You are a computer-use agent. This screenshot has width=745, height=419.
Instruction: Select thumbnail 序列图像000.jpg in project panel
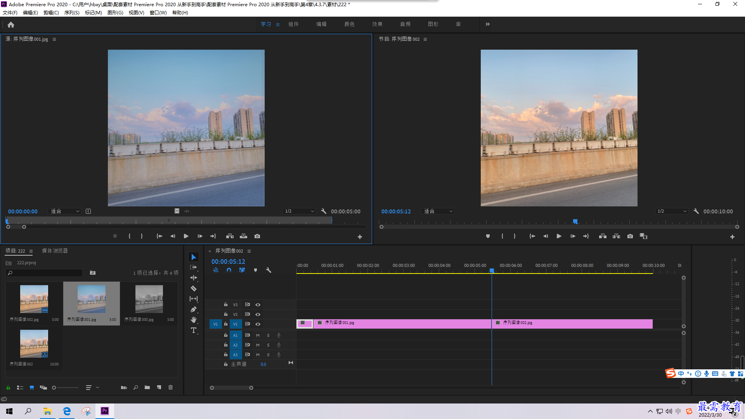tap(149, 303)
